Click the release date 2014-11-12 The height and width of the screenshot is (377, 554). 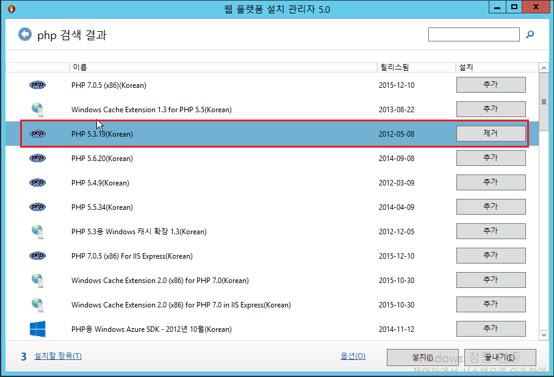click(x=397, y=329)
